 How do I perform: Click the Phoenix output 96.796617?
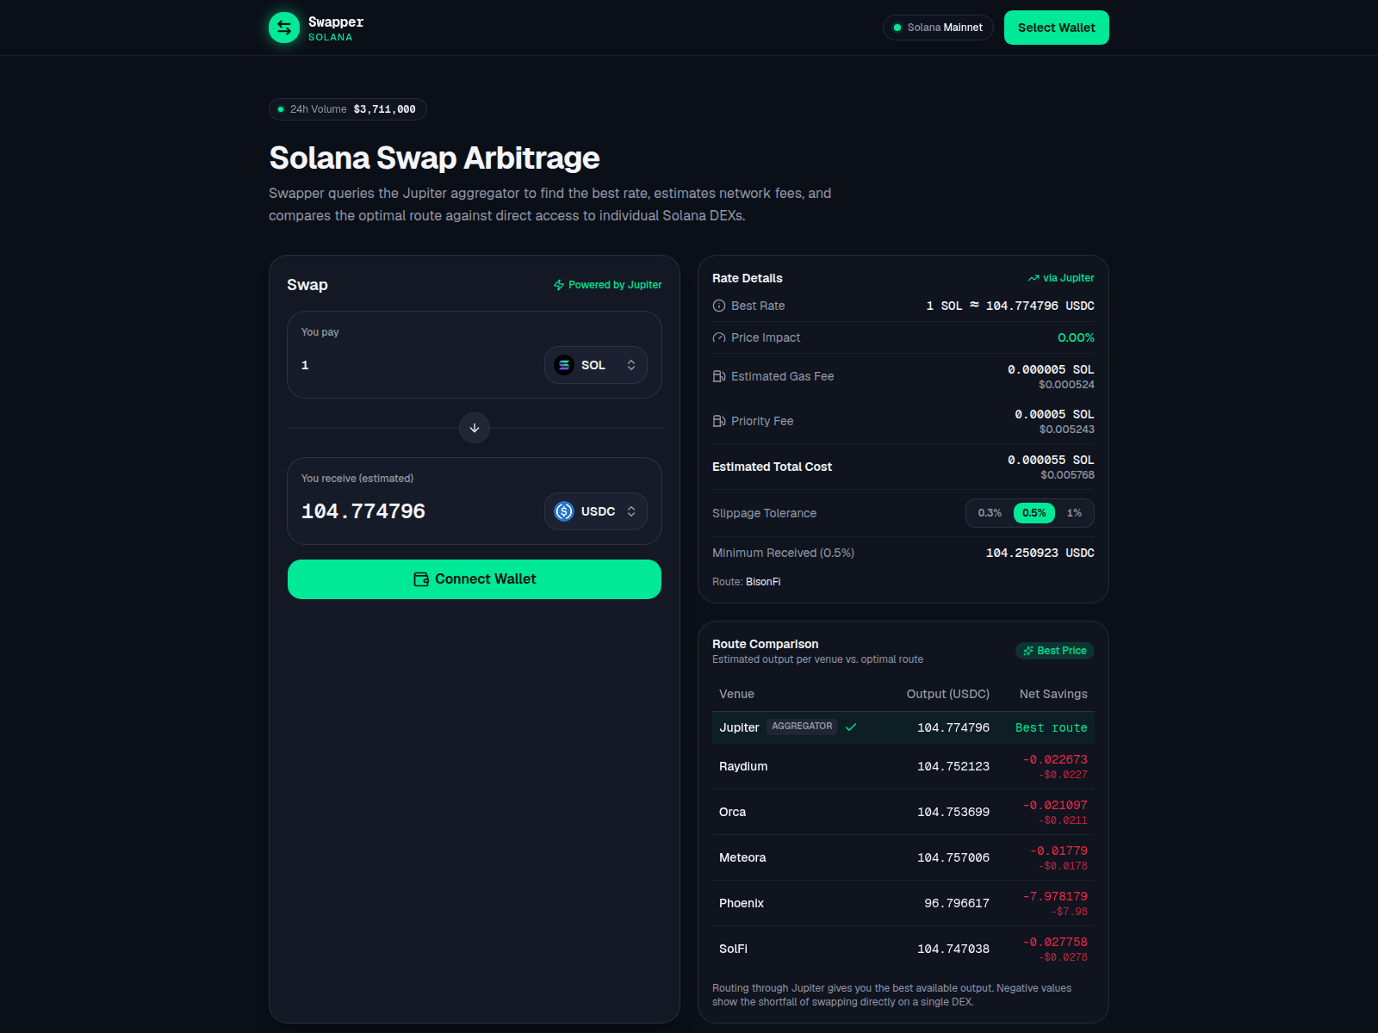click(x=957, y=903)
